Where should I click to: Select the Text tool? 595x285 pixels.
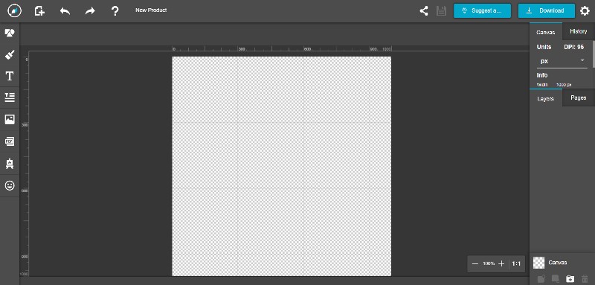tap(10, 76)
